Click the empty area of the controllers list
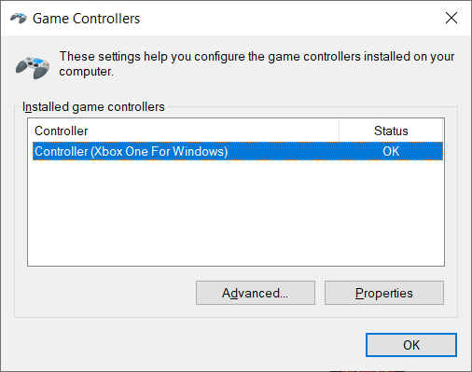 (236, 213)
